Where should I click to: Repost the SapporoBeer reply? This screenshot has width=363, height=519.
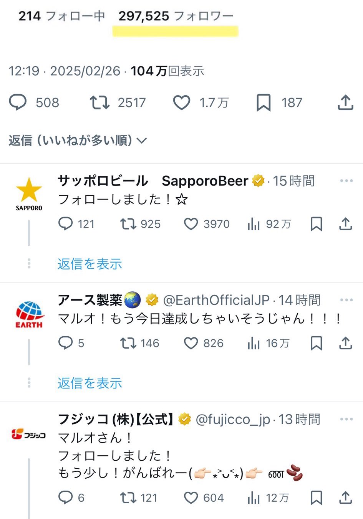tap(128, 224)
